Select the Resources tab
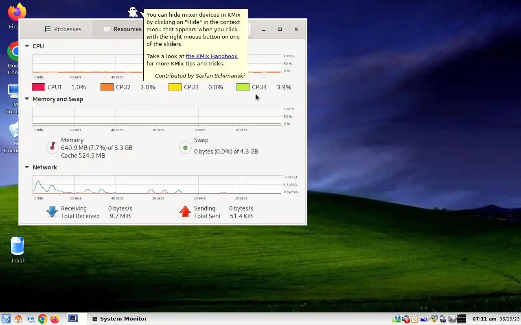This screenshot has height=325, width=521. click(123, 29)
